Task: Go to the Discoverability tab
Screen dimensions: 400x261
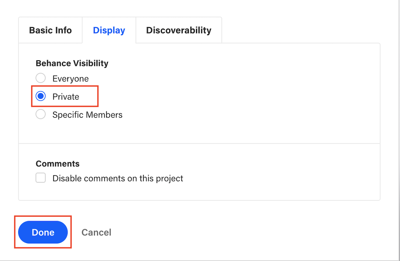Action: coord(178,30)
